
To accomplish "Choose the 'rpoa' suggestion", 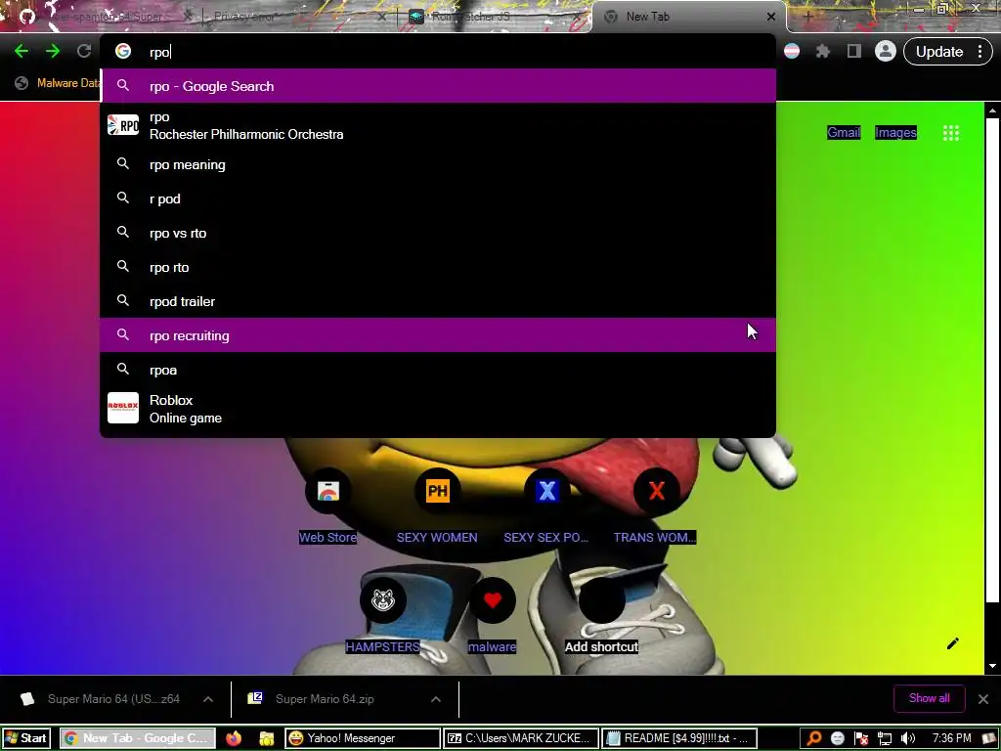I will coord(438,369).
